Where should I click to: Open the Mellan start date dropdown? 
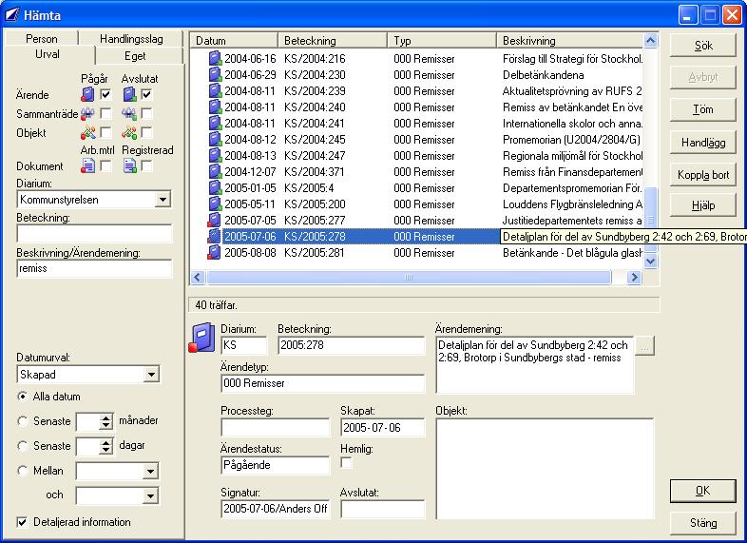click(150, 472)
